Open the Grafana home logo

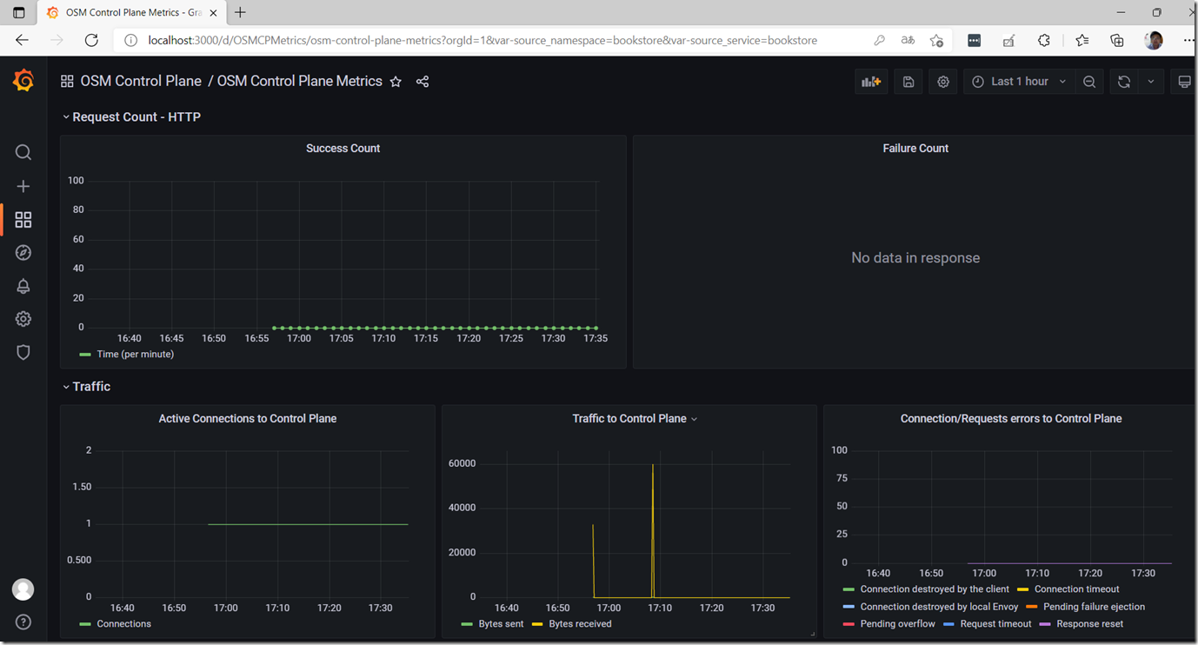(23, 81)
